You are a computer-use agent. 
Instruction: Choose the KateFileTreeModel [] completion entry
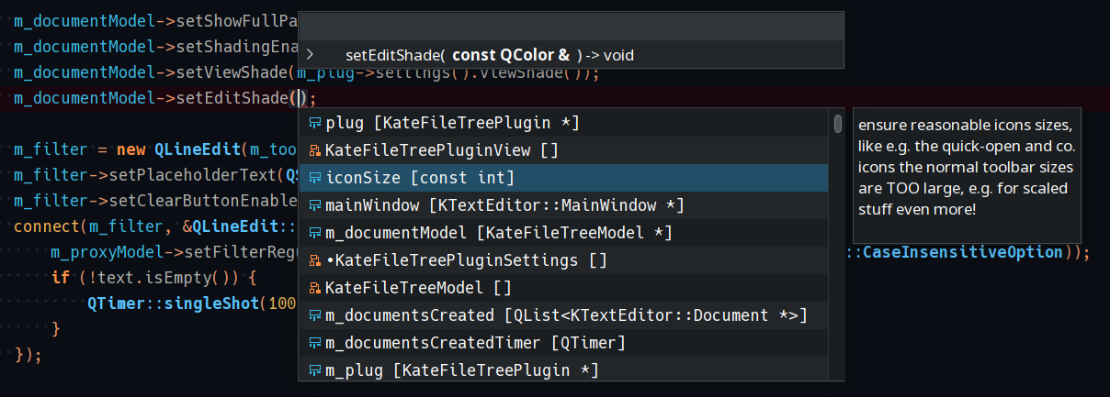pos(418,288)
